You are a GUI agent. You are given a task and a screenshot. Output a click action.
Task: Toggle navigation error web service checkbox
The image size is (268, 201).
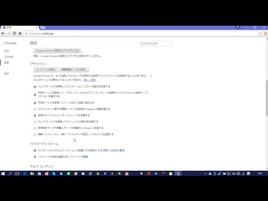tap(35, 87)
